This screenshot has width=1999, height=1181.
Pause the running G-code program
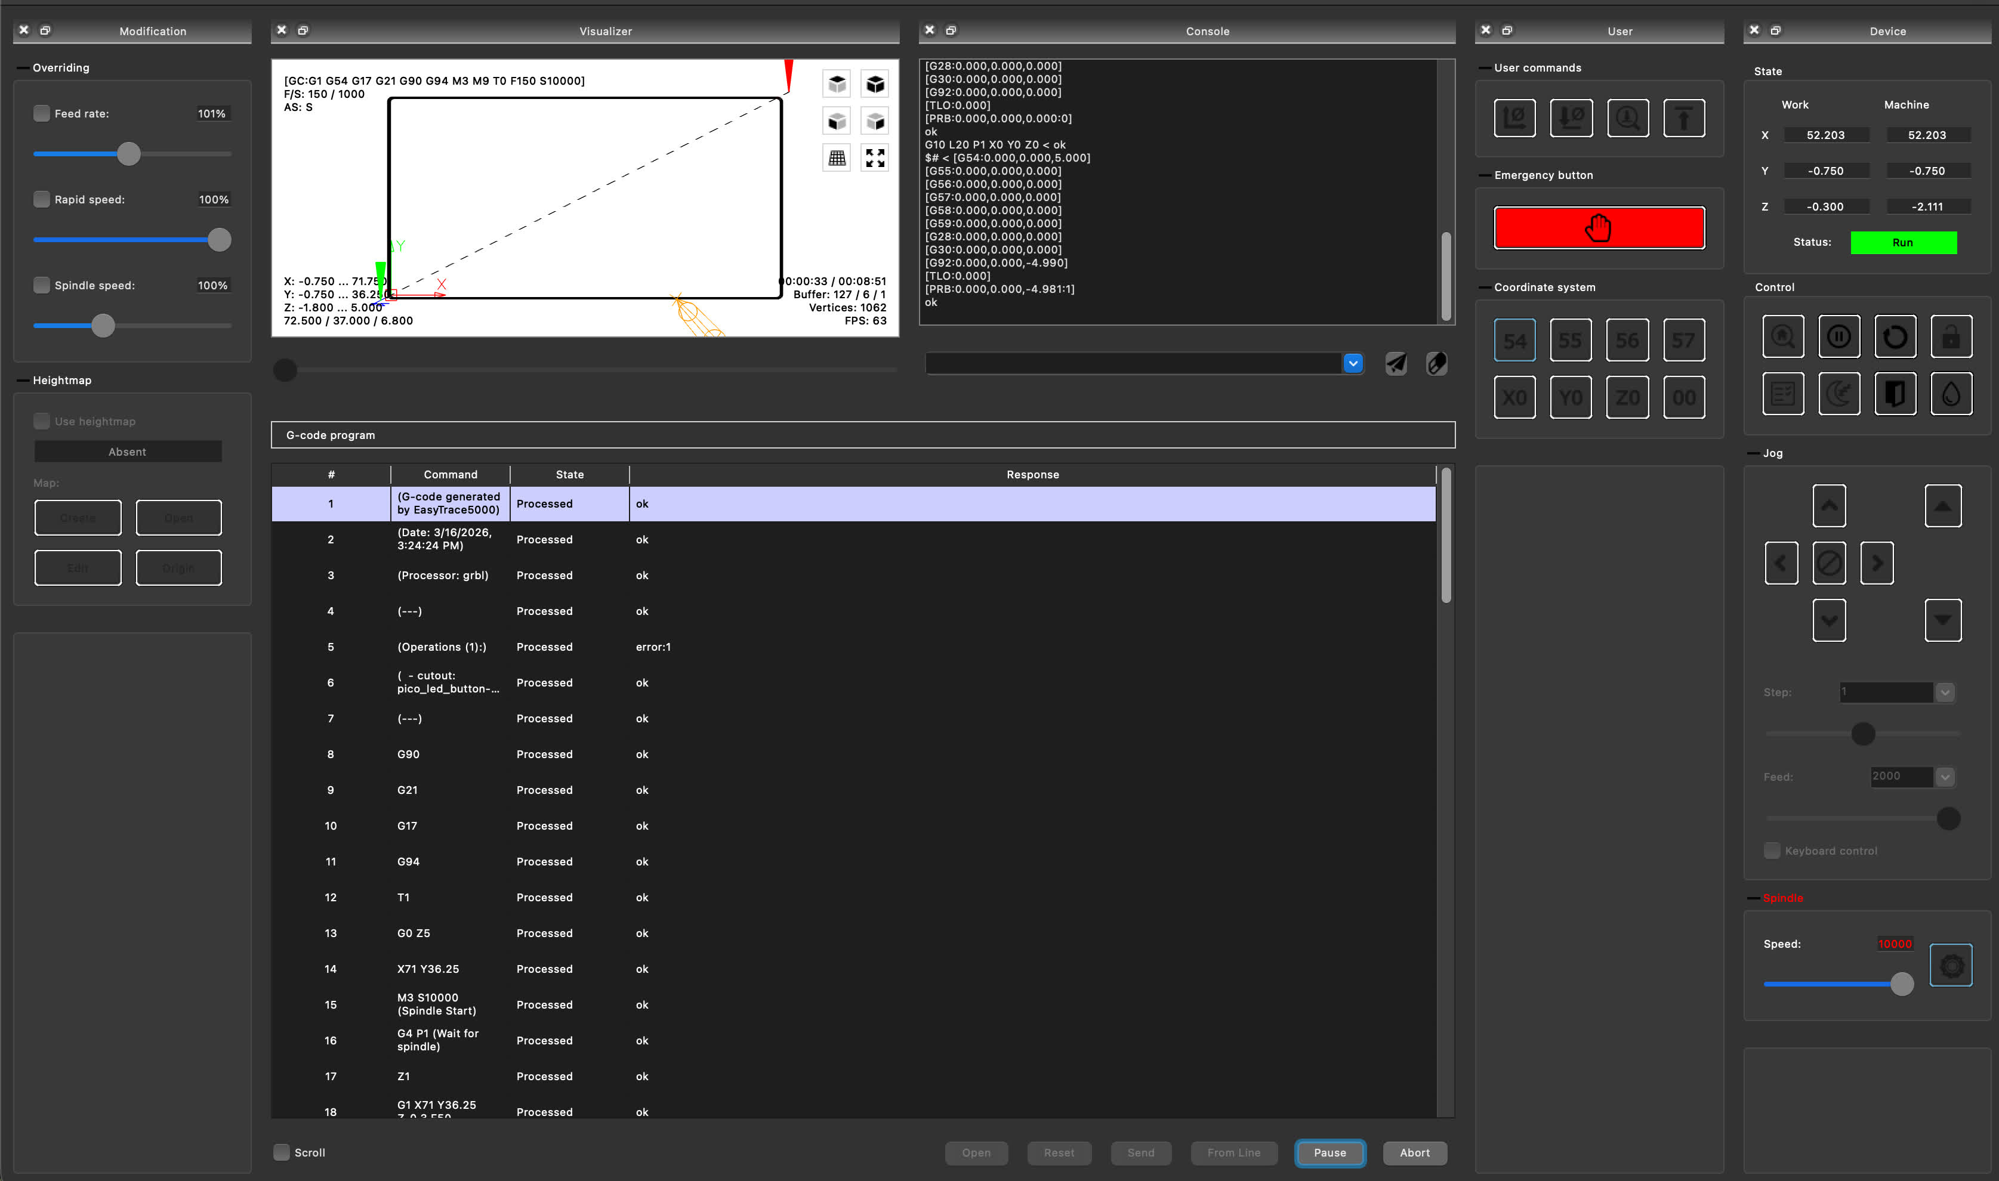(x=1329, y=1152)
